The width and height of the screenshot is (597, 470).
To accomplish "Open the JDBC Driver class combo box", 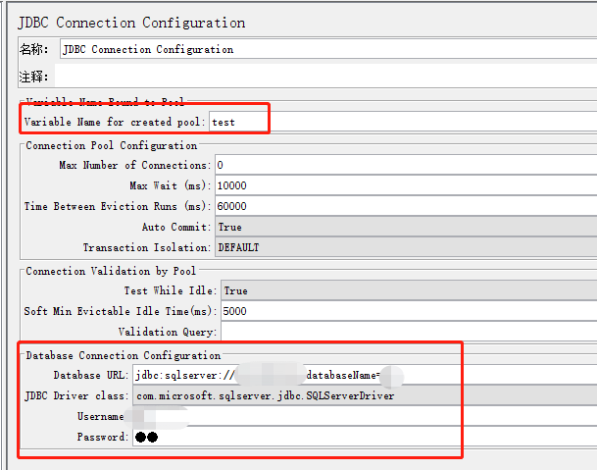I will tap(294, 395).
